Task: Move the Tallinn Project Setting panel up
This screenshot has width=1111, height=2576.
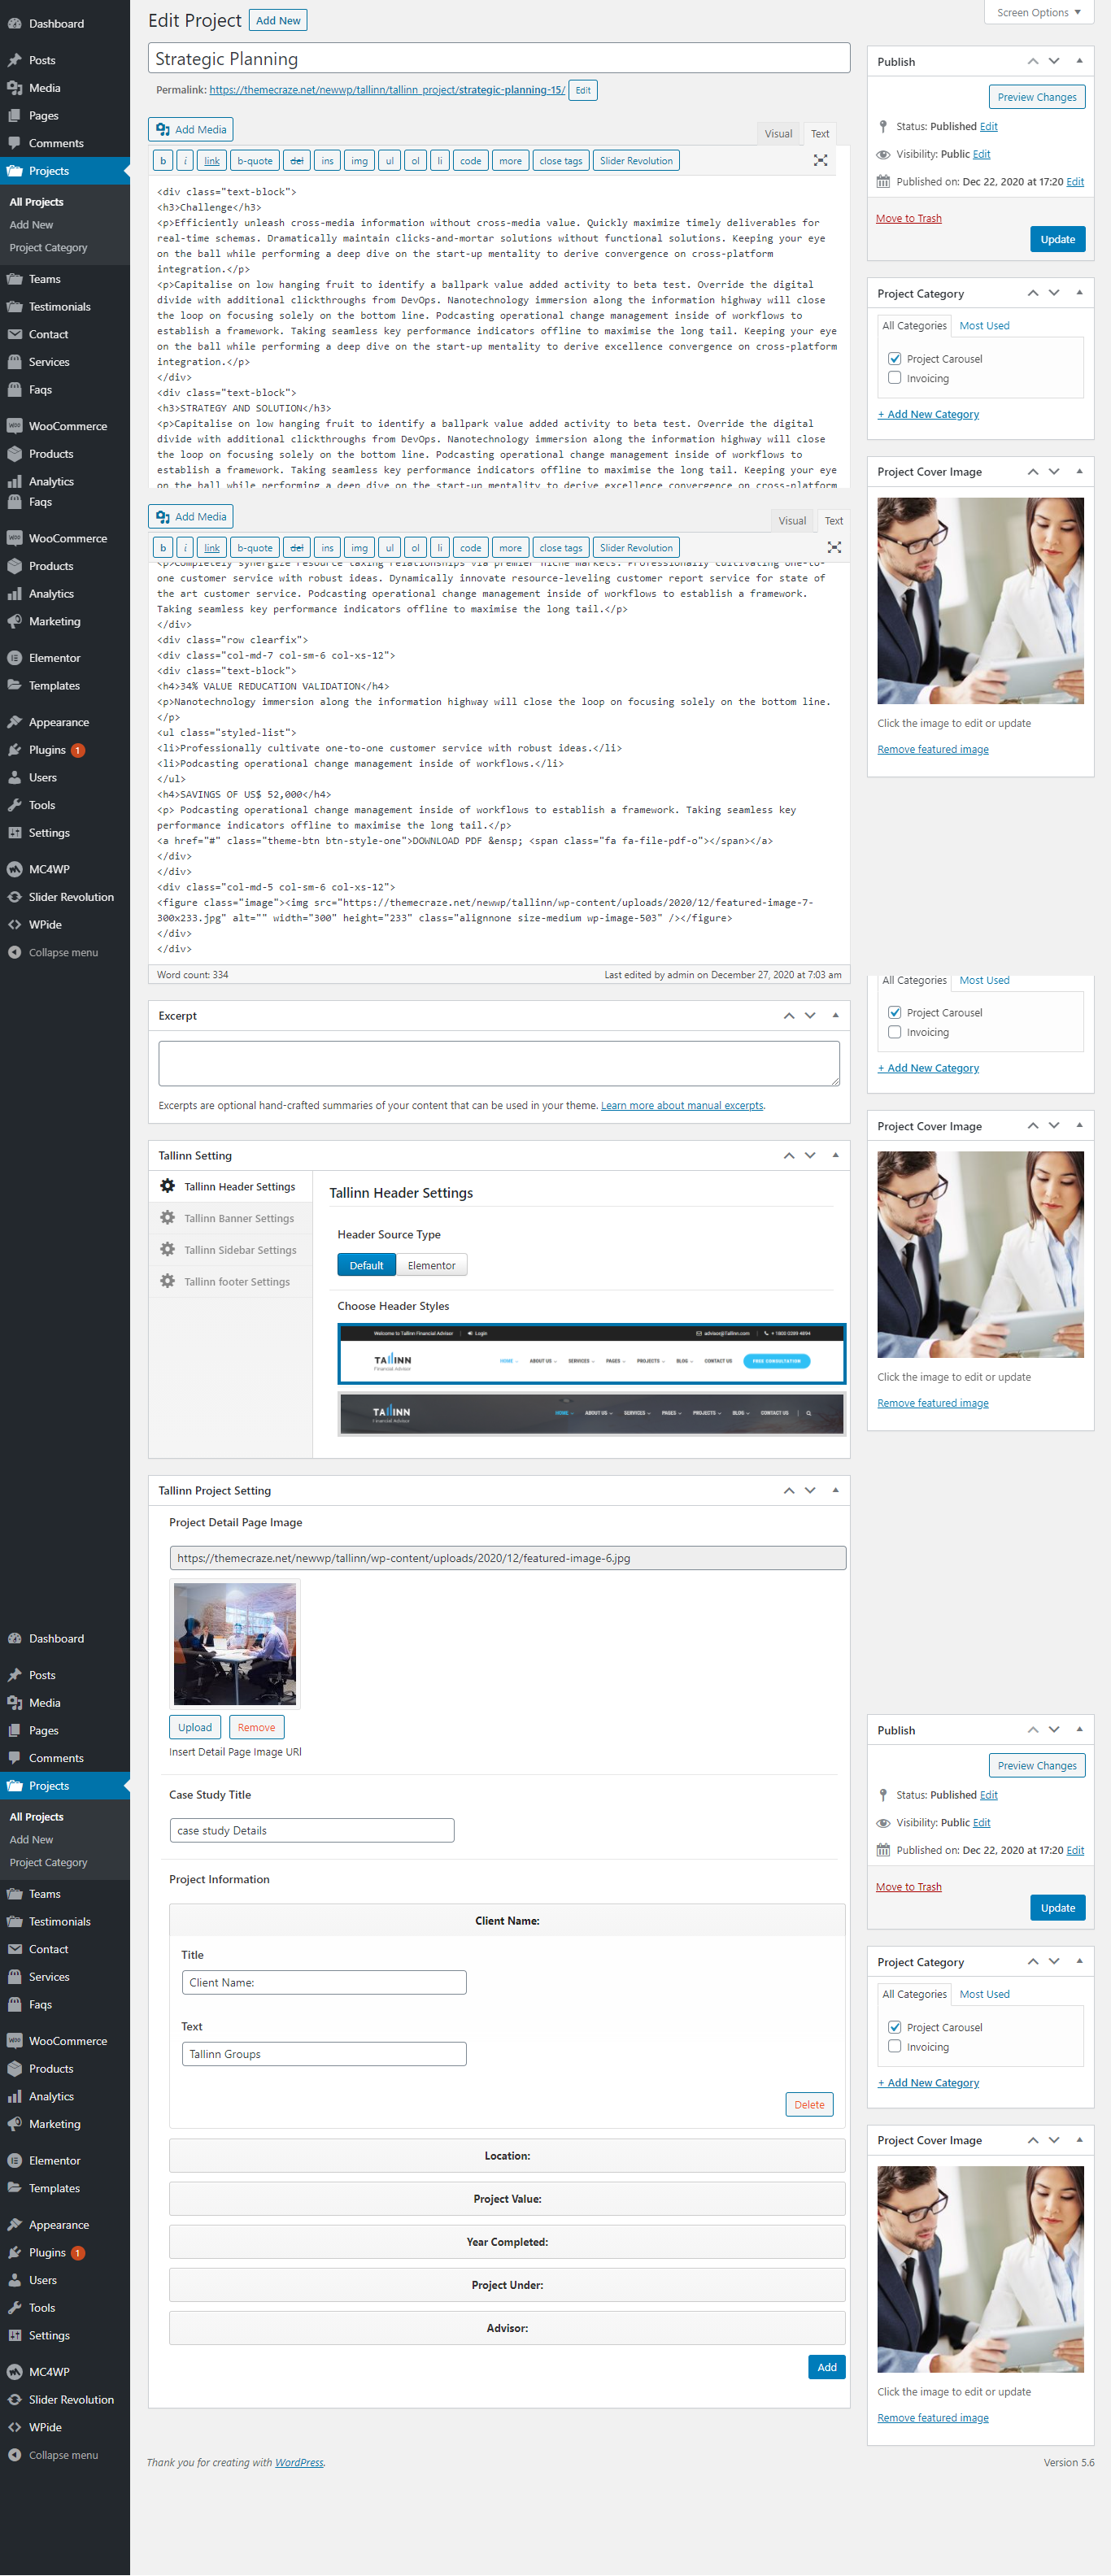Action: [x=788, y=1490]
